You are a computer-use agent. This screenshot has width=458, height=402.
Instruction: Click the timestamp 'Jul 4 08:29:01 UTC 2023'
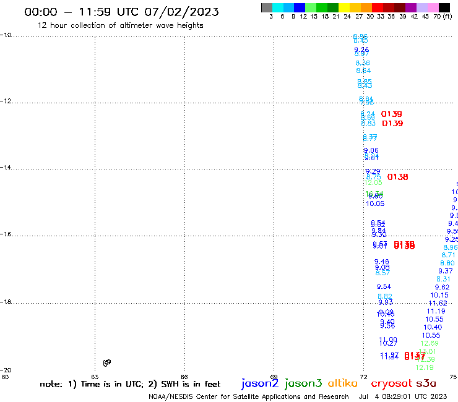click(x=403, y=396)
